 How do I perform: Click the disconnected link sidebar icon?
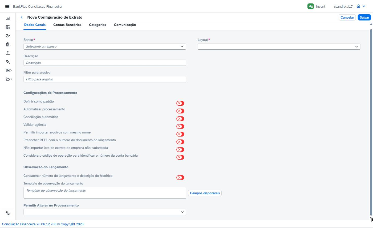tap(8, 62)
